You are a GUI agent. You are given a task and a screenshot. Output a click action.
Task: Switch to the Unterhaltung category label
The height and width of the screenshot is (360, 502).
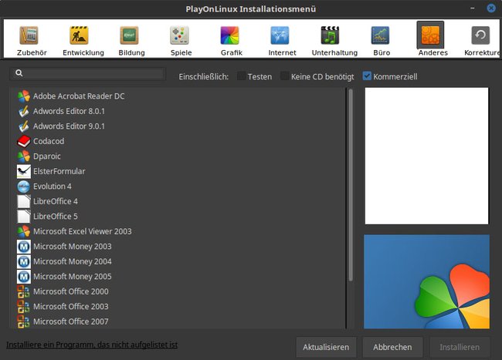click(334, 52)
